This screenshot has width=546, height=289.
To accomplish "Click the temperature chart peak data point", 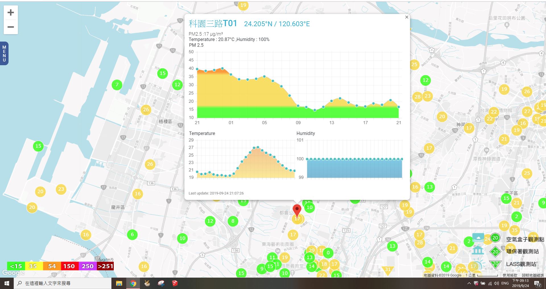I will [258, 147].
